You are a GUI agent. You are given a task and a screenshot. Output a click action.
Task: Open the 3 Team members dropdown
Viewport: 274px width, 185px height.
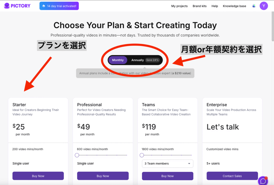168,164
